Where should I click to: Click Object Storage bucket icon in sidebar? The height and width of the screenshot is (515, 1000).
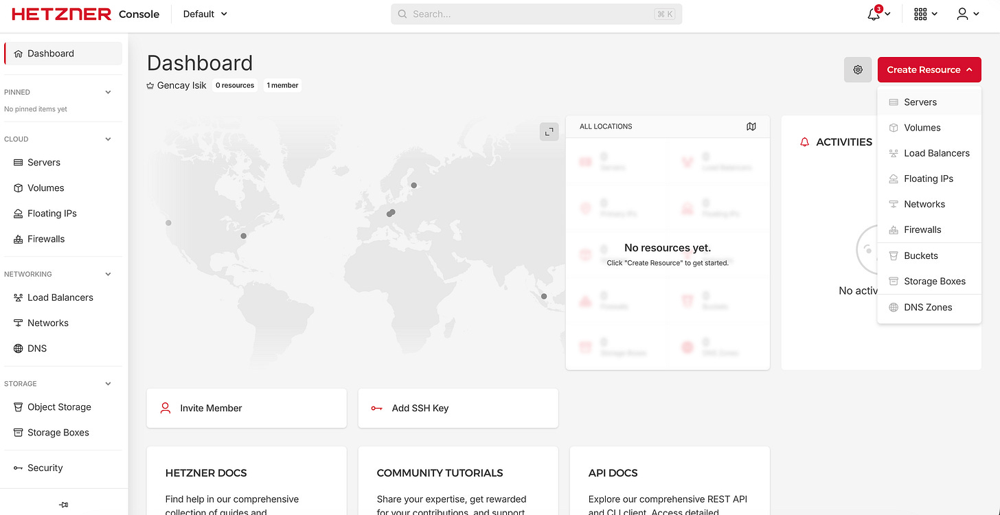click(x=19, y=407)
